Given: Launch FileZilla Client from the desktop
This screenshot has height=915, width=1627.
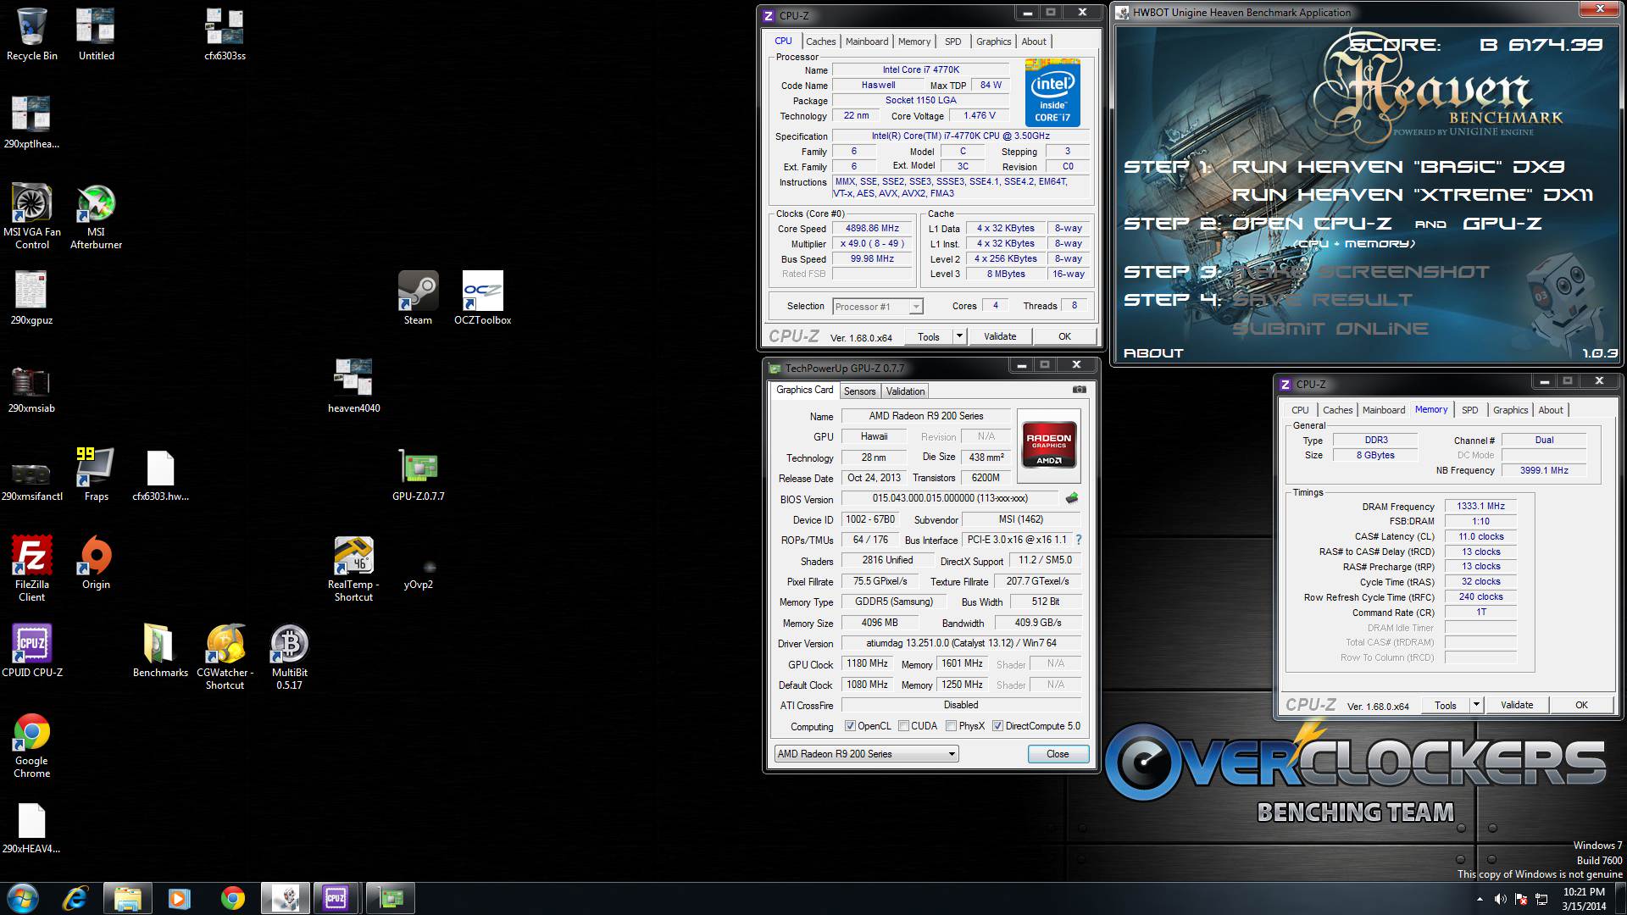Looking at the screenshot, I should coord(32,568).
